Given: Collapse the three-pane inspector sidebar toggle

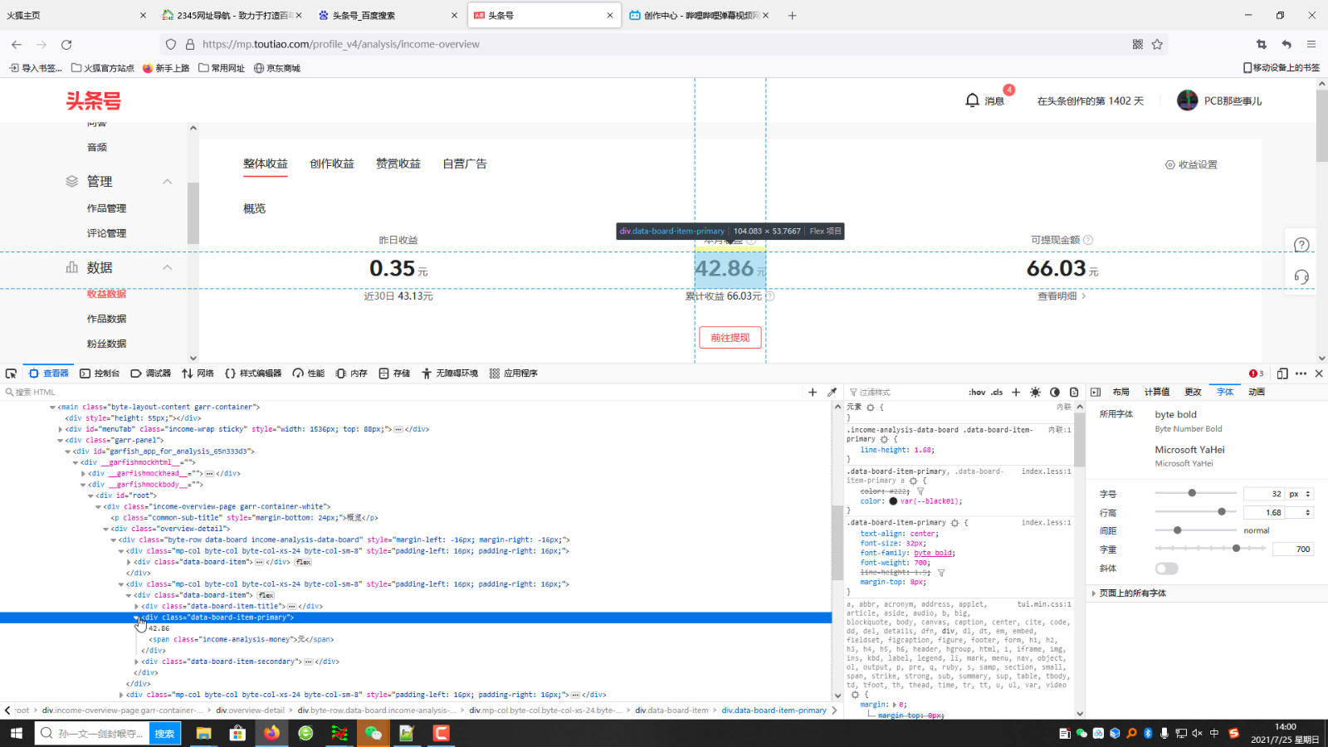Looking at the screenshot, I should [1096, 392].
